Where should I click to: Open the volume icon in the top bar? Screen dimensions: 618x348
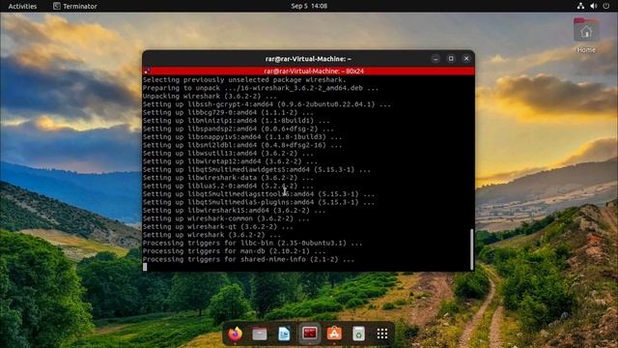(x=593, y=6)
